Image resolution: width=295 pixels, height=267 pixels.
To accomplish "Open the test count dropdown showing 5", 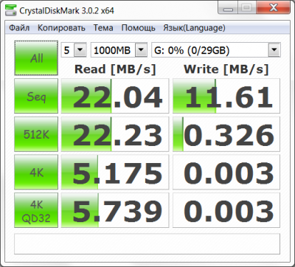I will click(x=74, y=50).
